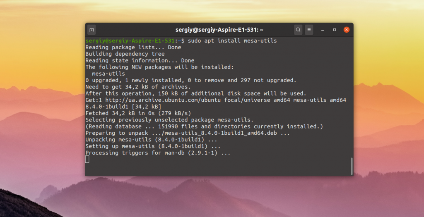Open the terminal search

tap(298, 30)
